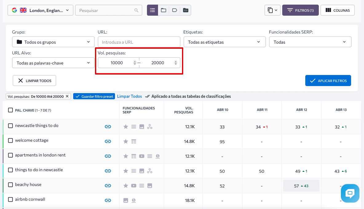This screenshot has width=364, height=209.
Task: Click the LIMPAR TODOS button
Action: click(34, 81)
